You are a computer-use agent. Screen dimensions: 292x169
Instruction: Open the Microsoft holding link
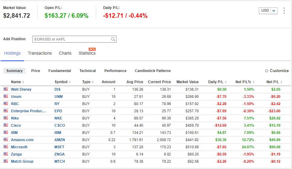pyautogui.click(x=19, y=147)
